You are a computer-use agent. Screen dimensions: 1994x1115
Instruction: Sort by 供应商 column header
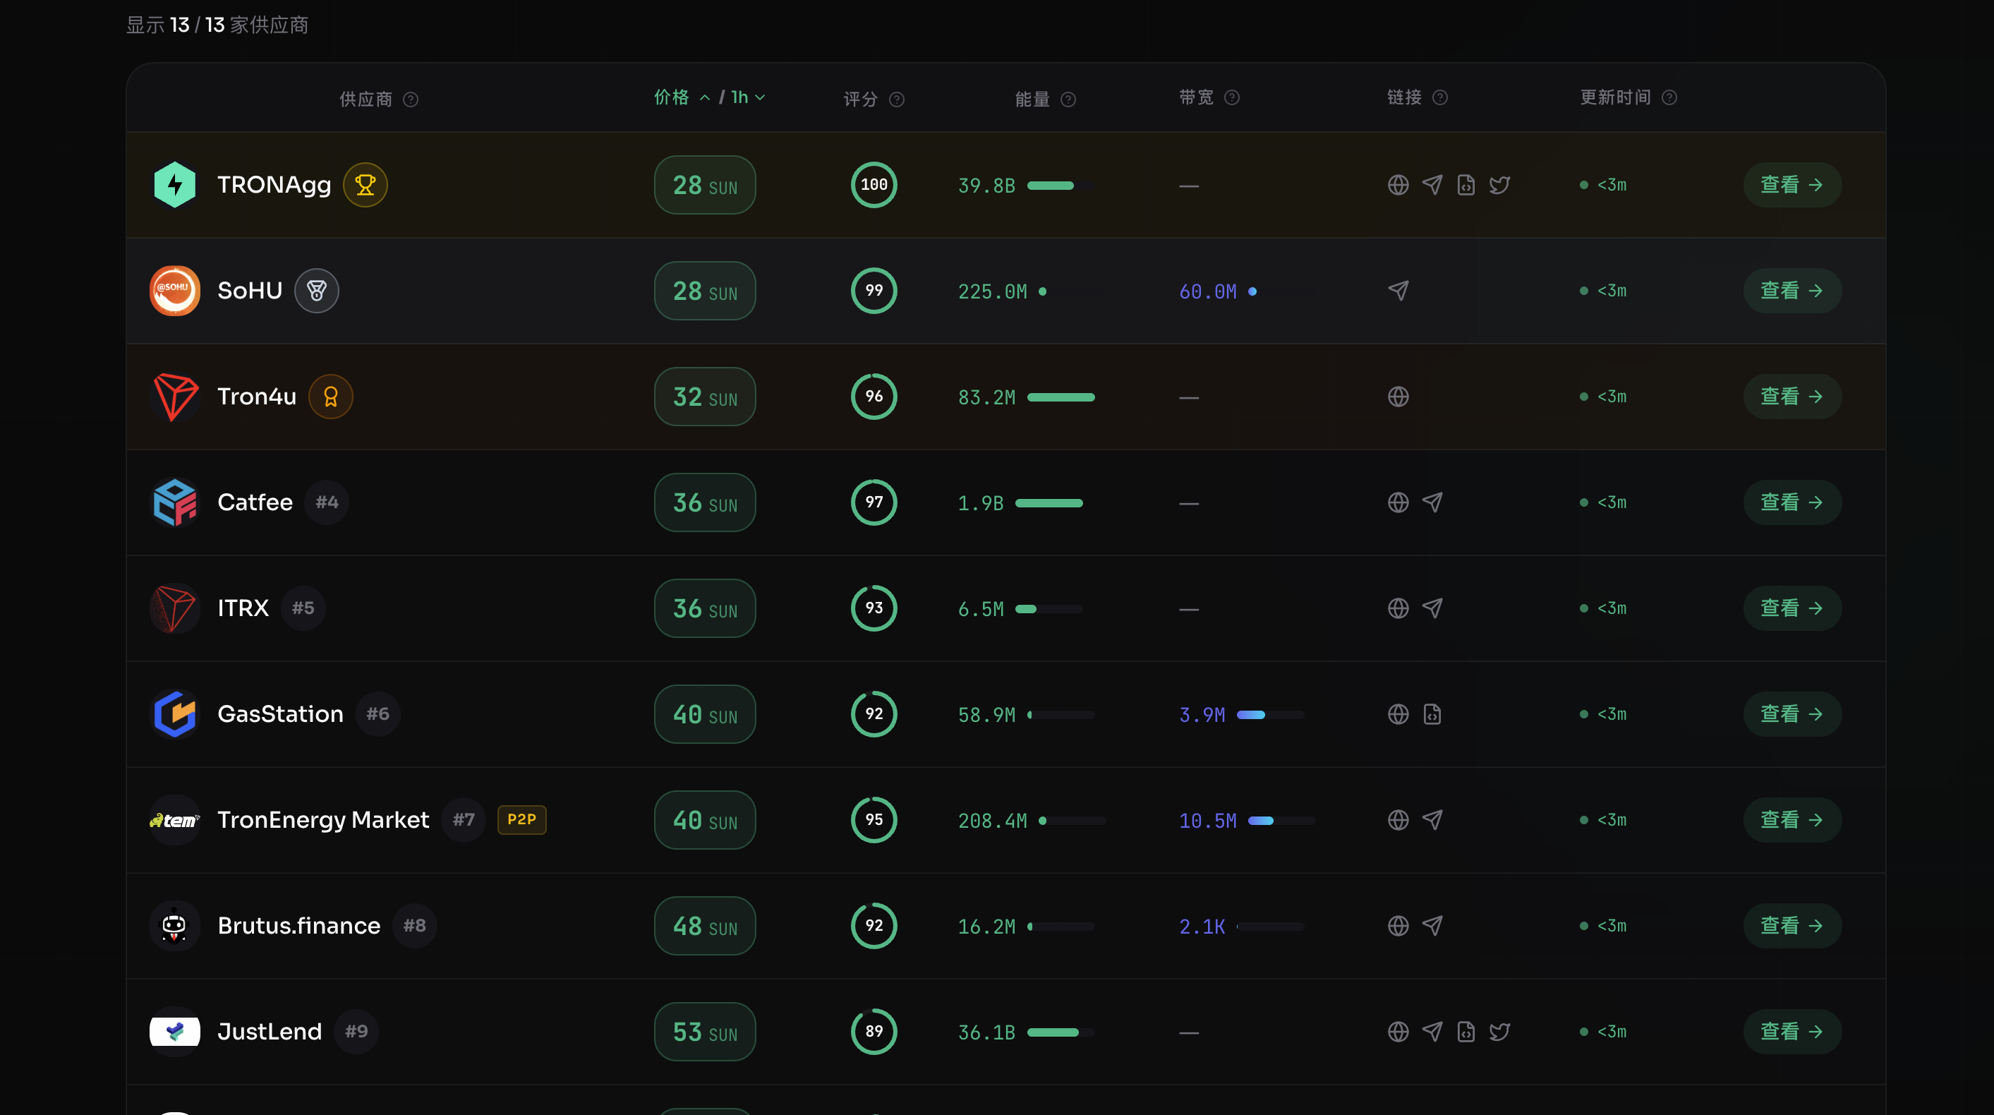click(366, 99)
